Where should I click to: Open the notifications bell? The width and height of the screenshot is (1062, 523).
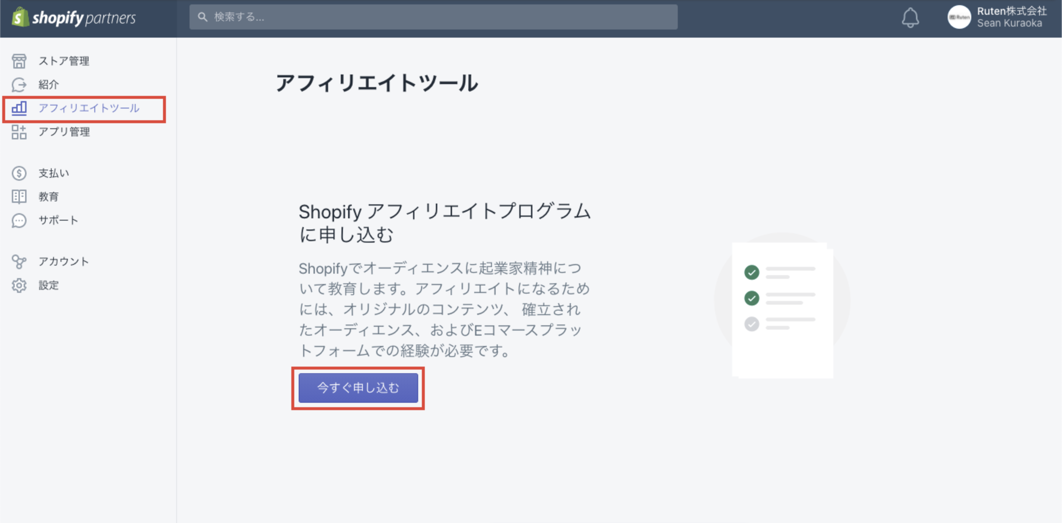[x=910, y=18]
